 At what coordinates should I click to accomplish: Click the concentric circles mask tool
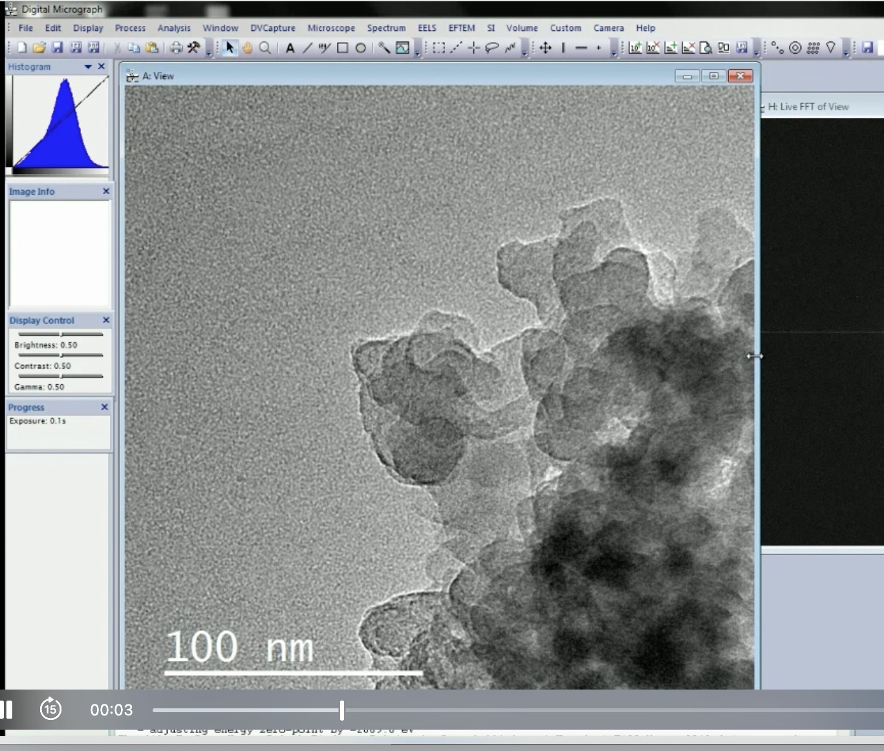point(795,48)
